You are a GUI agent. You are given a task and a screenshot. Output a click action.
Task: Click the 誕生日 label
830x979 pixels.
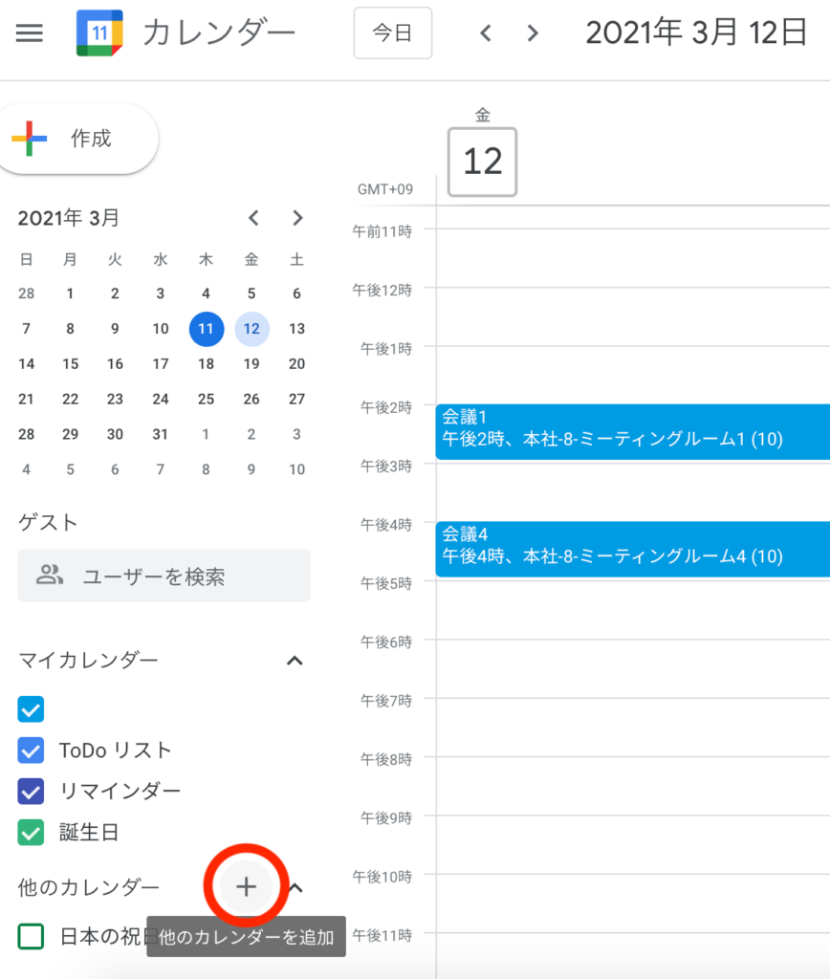(x=89, y=833)
